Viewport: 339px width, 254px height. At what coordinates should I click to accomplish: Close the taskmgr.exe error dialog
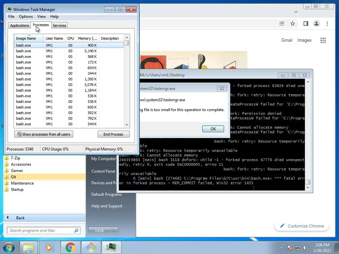(222, 88)
